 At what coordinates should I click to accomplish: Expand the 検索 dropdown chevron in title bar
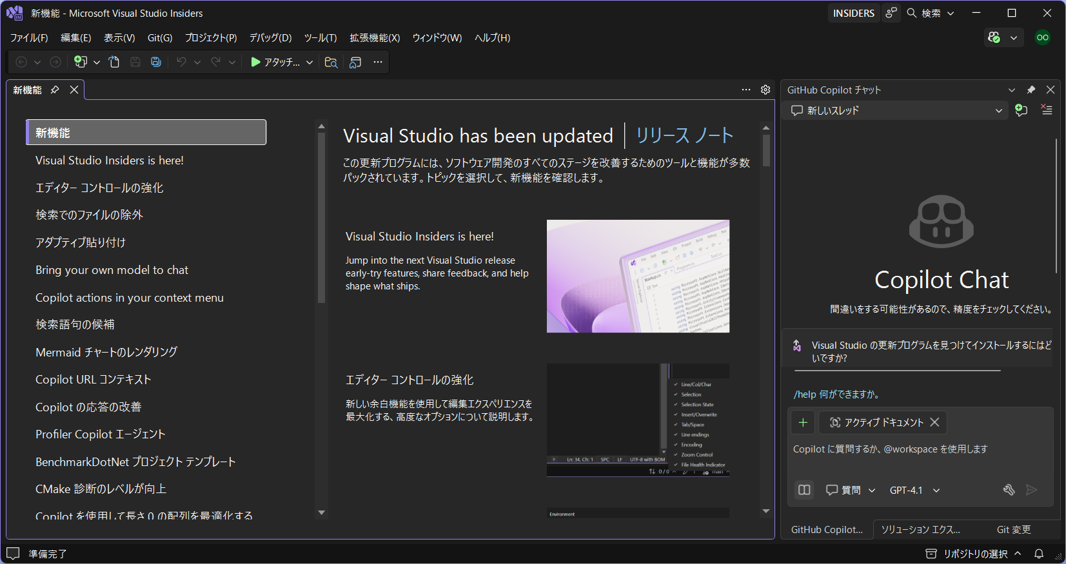tap(951, 13)
